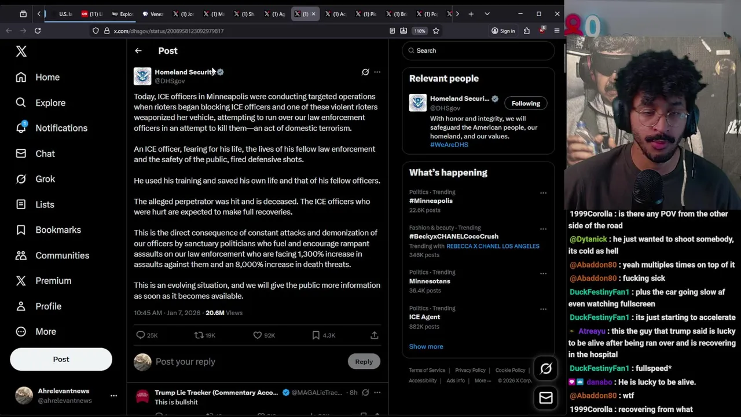Toggle the Following button for Homeland Security
Viewport: 741px width, 417px height.
(526, 103)
